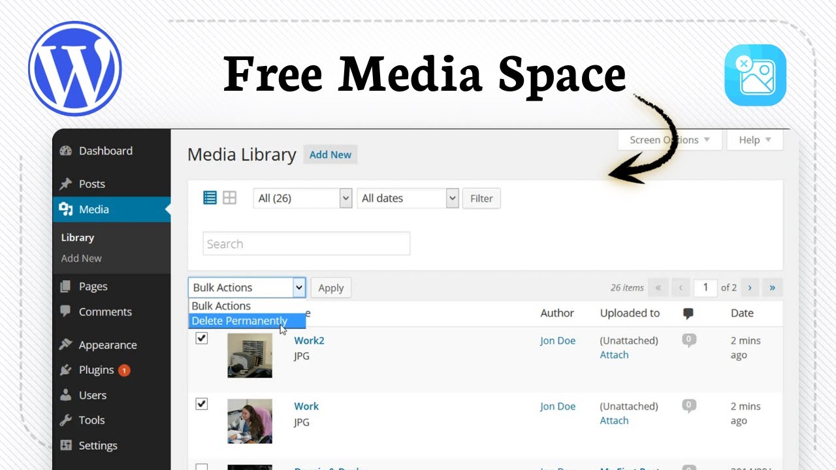Click the Plugins plug icon

click(x=65, y=370)
